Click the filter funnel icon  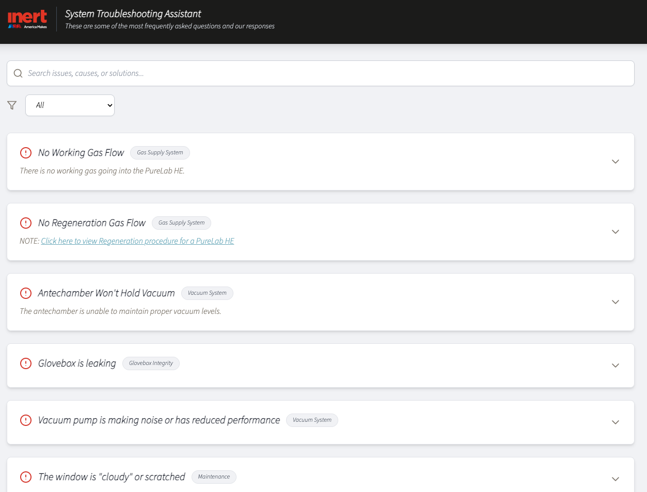point(12,105)
